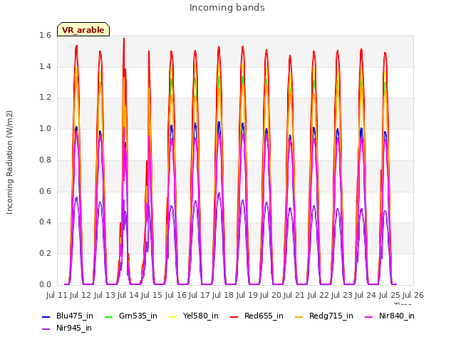
Task: Click the Jul 21 x-axis date label
Action: [x=294, y=295]
